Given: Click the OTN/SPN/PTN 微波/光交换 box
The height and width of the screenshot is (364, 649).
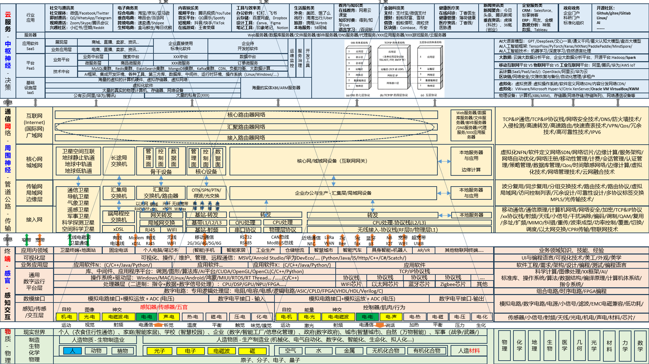Looking at the screenshot, I should 206,193.
